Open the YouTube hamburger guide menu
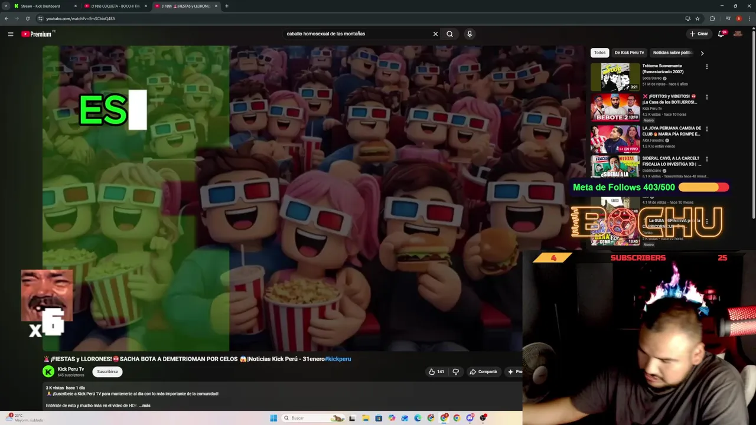Screen dimensions: 756x425 tap(11, 34)
